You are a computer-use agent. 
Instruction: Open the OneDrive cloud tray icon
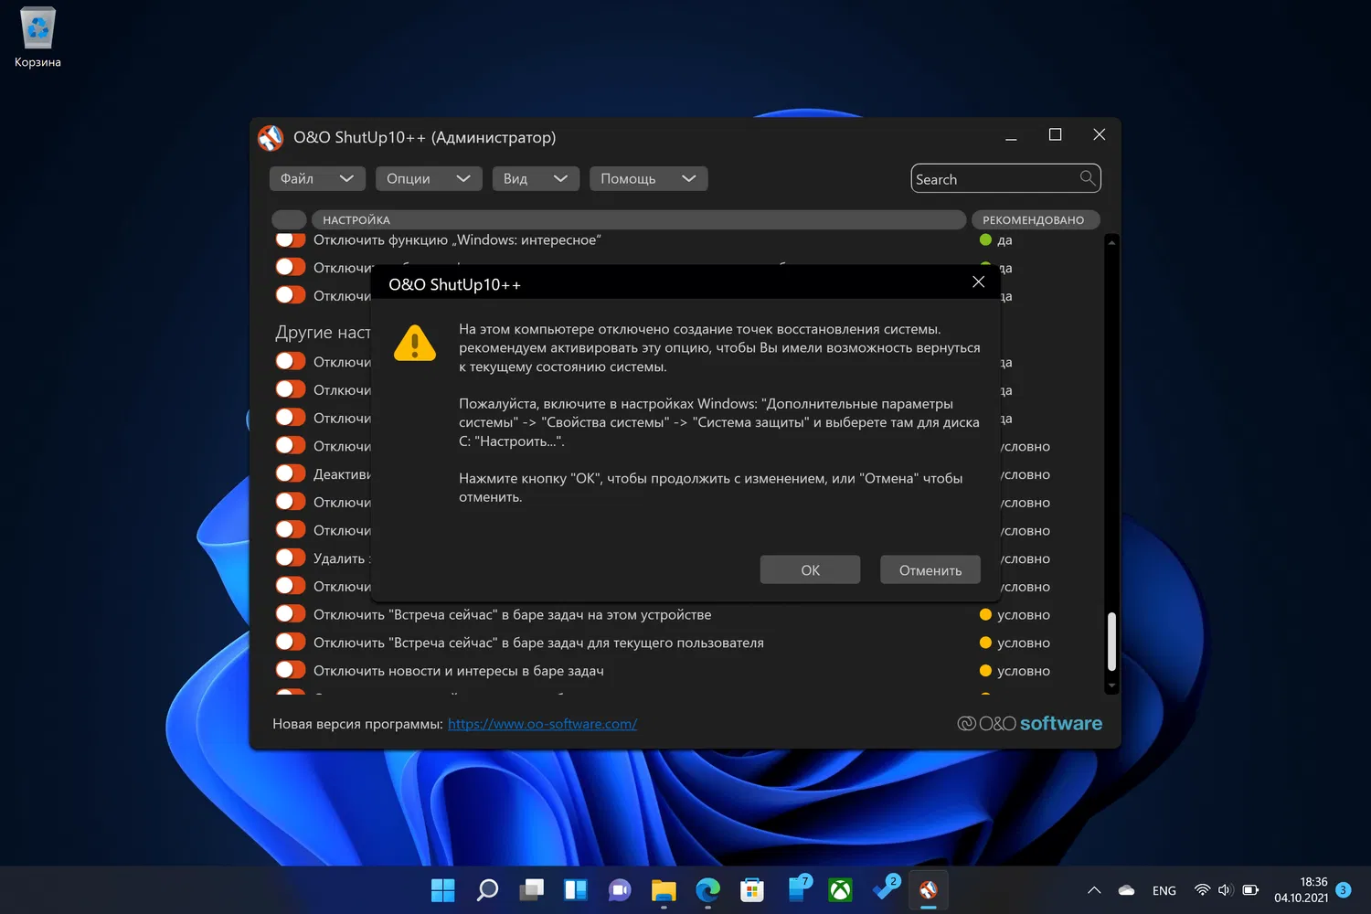[1126, 890]
